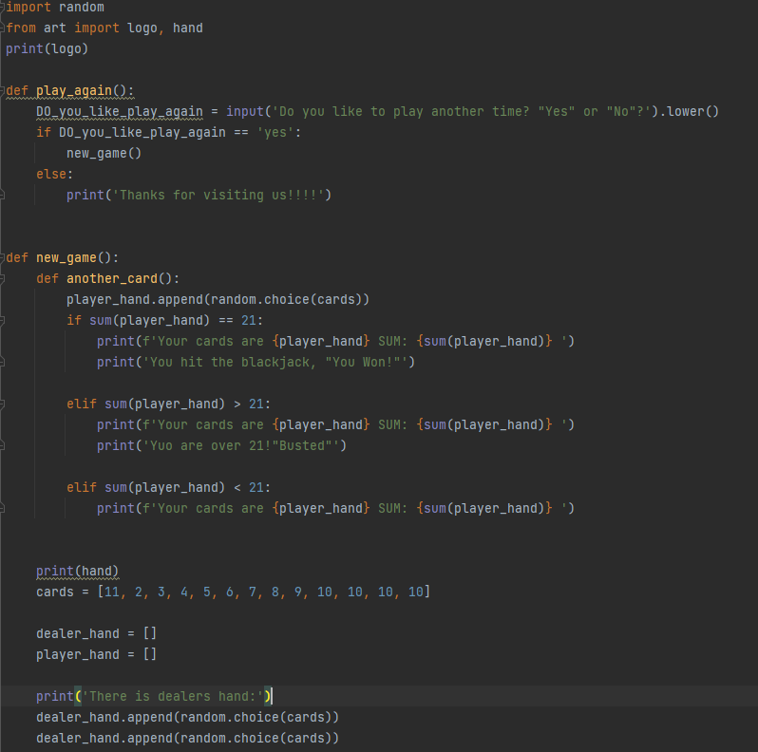Screen dimensions: 758x752
Task: Collapse the def play_again fold marker
Action: pos(3,91)
